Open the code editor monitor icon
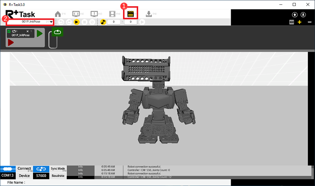The width and height of the screenshot is (315, 186). [76, 14]
